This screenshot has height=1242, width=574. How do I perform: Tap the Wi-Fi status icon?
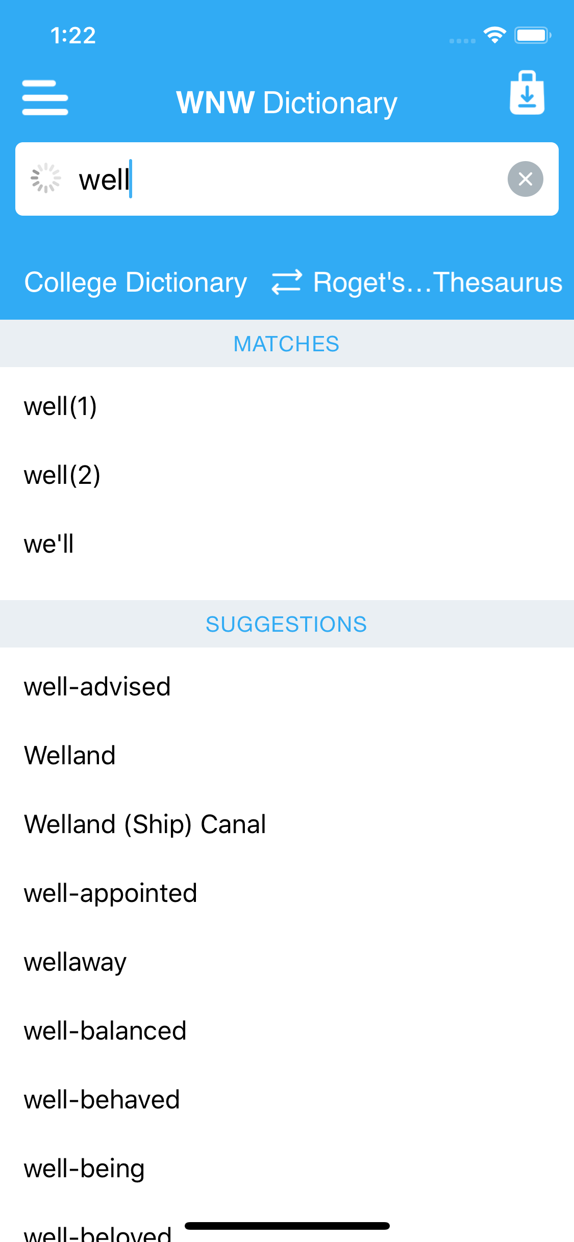(494, 35)
